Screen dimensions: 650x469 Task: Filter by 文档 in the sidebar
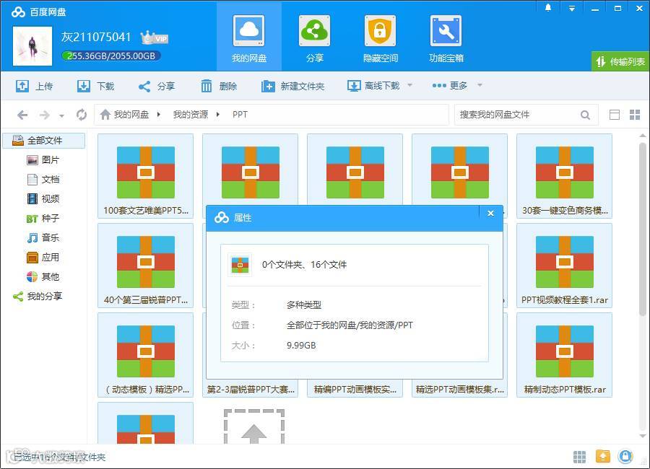click(x=43, y=180)
